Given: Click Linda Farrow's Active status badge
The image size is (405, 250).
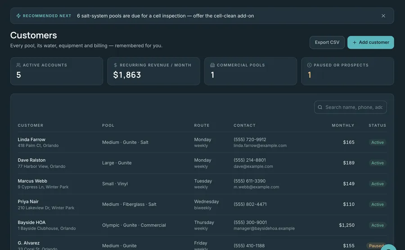Looking at the screenshot, I should [x=378, y=143].
